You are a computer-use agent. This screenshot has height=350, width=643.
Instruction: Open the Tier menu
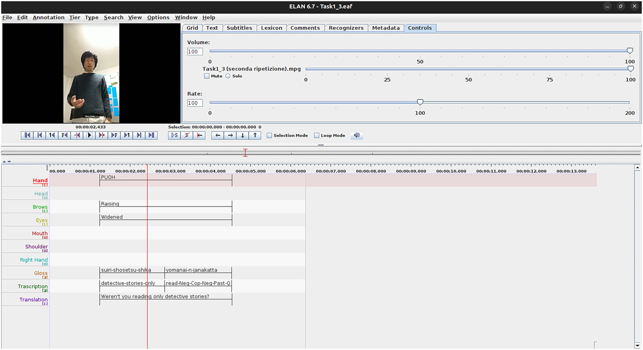click(x=74, y=17)
